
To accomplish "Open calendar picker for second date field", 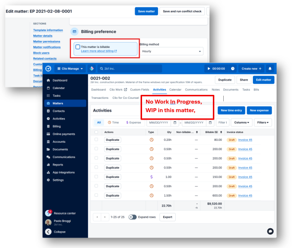I will pyautogui.click(x=210, y=123).
